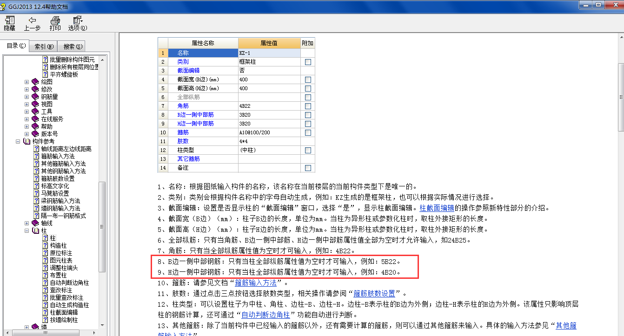Expand the 修改 node in contents tree
Viewport: 624px width, 336px height.
(27, 89)
